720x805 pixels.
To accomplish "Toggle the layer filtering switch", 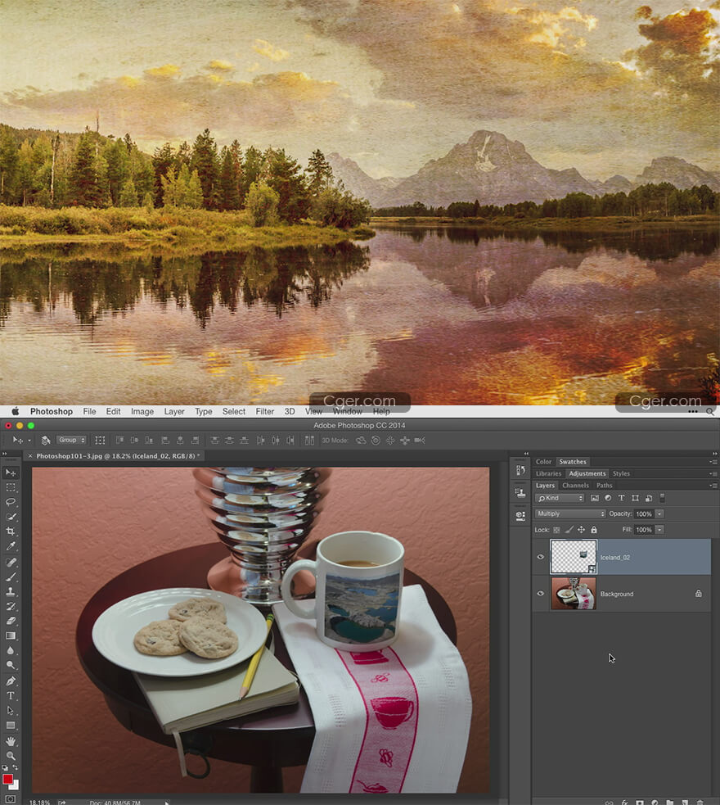I will point(662,497).
